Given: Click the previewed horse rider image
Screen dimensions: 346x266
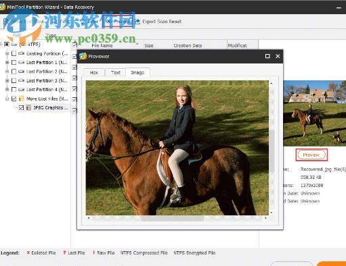Looking at the screenshot, I should [177, 148].
